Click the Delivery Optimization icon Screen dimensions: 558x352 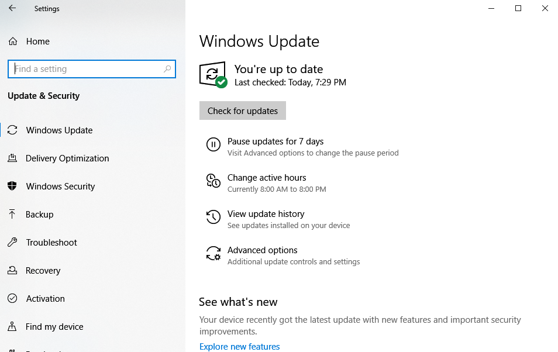point(12,158)
